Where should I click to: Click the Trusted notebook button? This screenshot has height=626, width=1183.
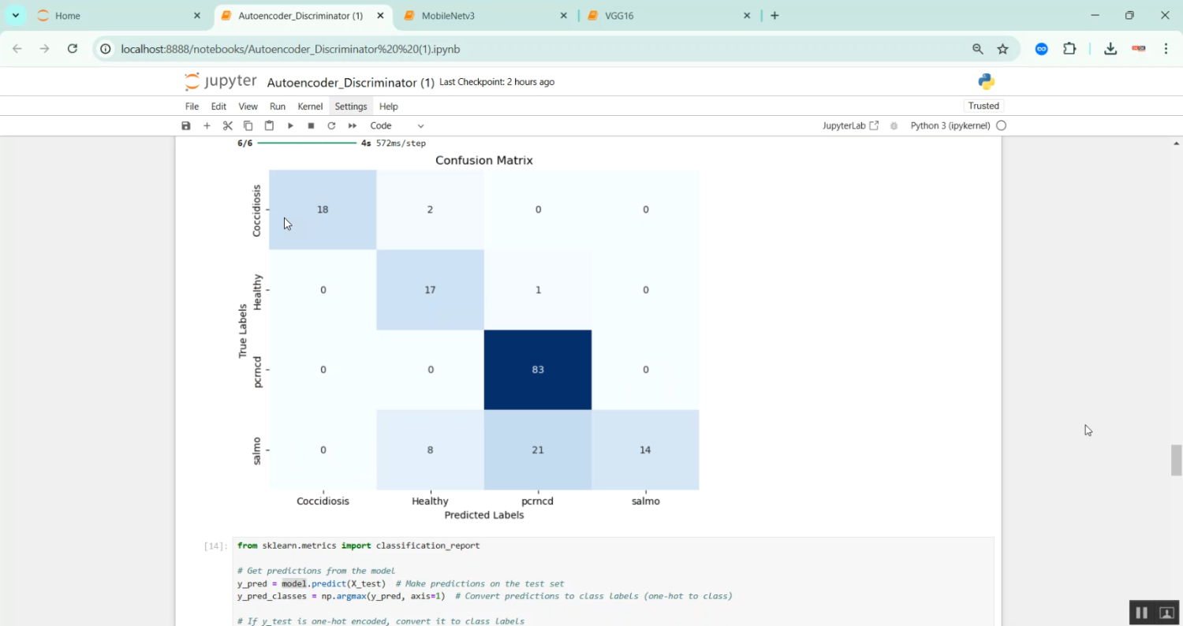(x=983, y=106)
